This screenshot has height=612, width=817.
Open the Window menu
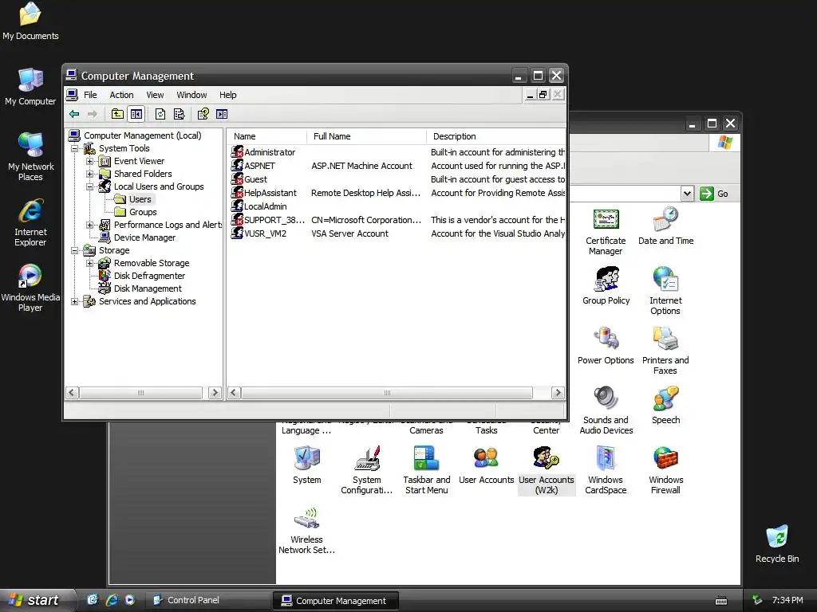click(x=191, y=95)
